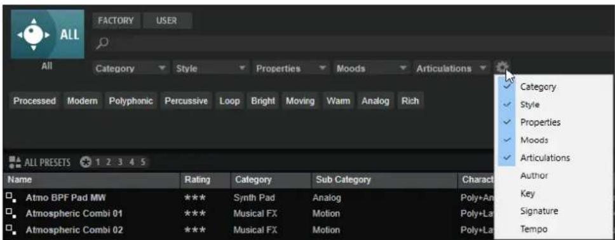Click Musical FX cell for Atmospheric Combi 01
Viewport: 615px width, 240px height.
[255, 214]
